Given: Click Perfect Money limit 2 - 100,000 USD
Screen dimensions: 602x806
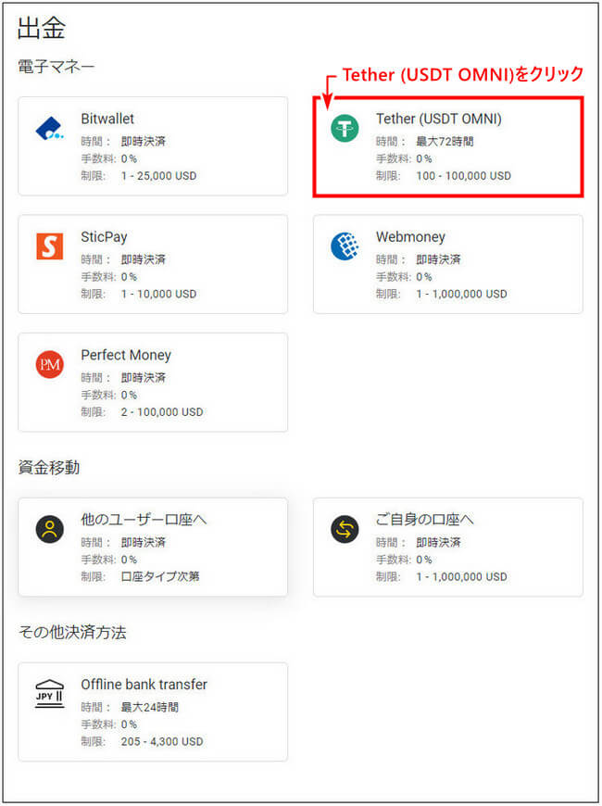Looking at the screenshot, I should [162, 412].
